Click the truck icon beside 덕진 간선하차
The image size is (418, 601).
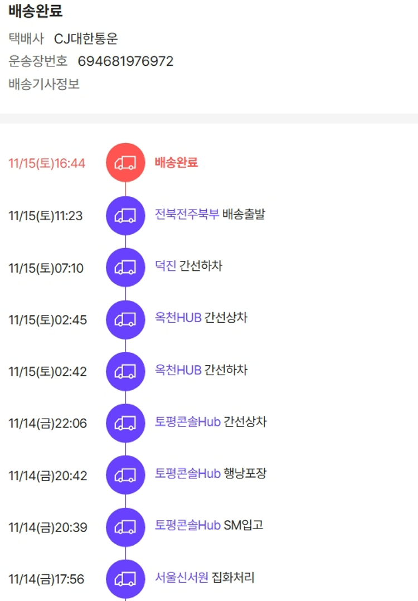[125, 268]
